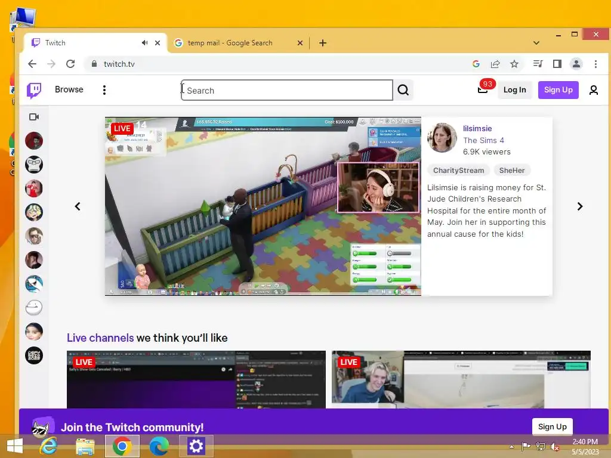
Task: Open green-haired anime avatar channel in sidebar
Action: coord(34,212)
